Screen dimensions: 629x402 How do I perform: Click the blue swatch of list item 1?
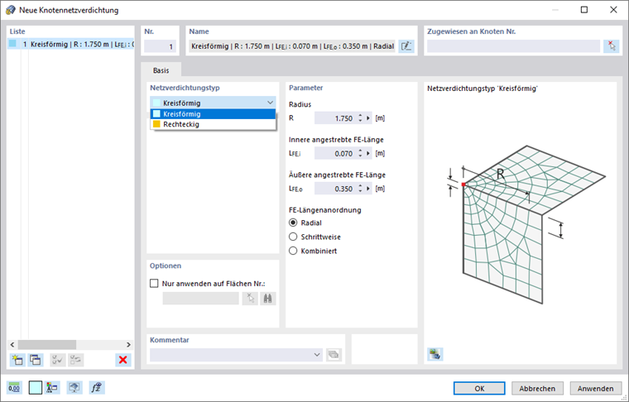[13, 44]
